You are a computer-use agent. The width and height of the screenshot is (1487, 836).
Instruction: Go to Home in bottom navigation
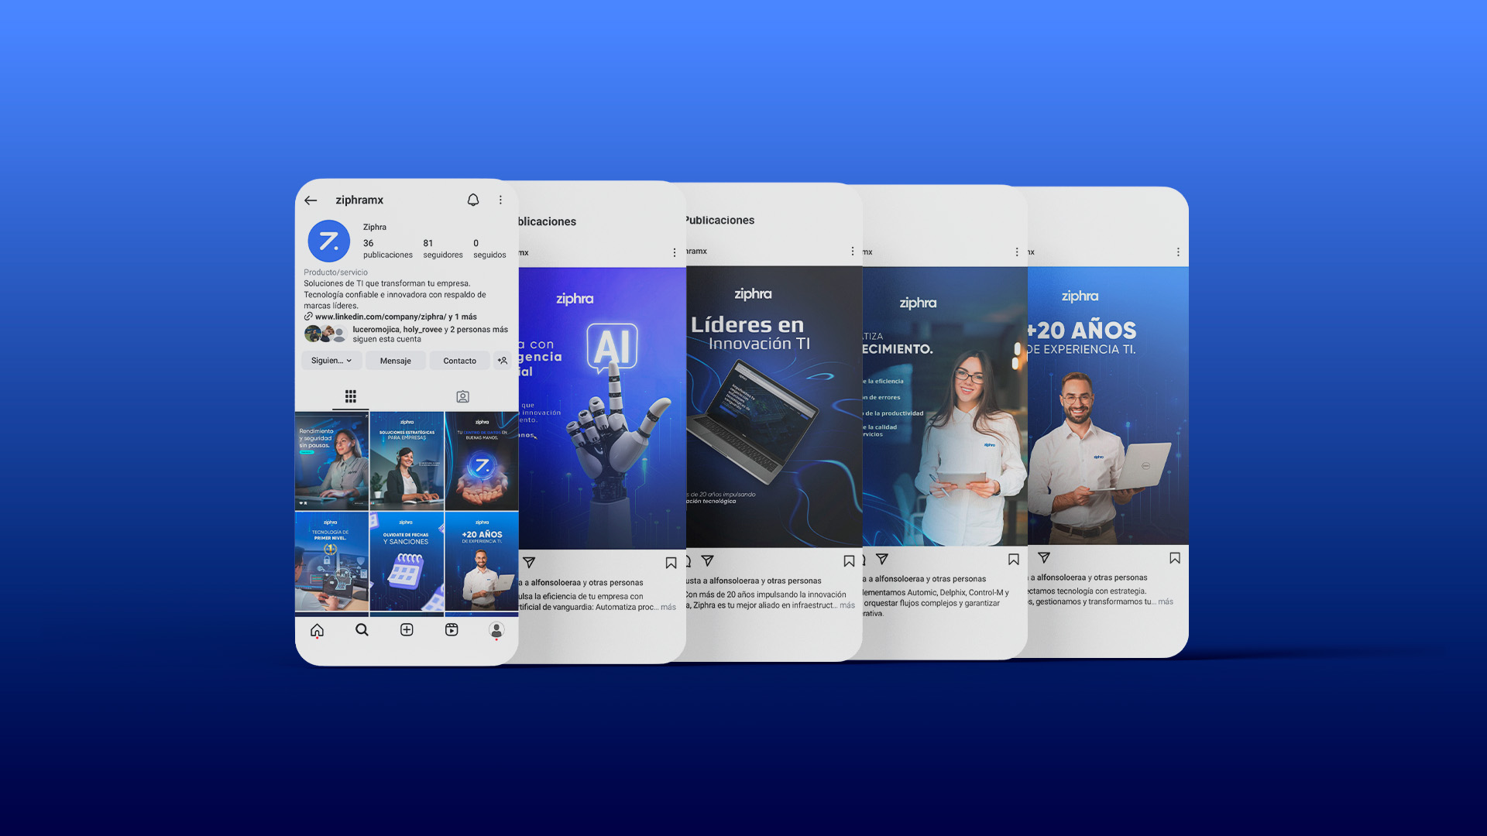click(x=317, y=630)
